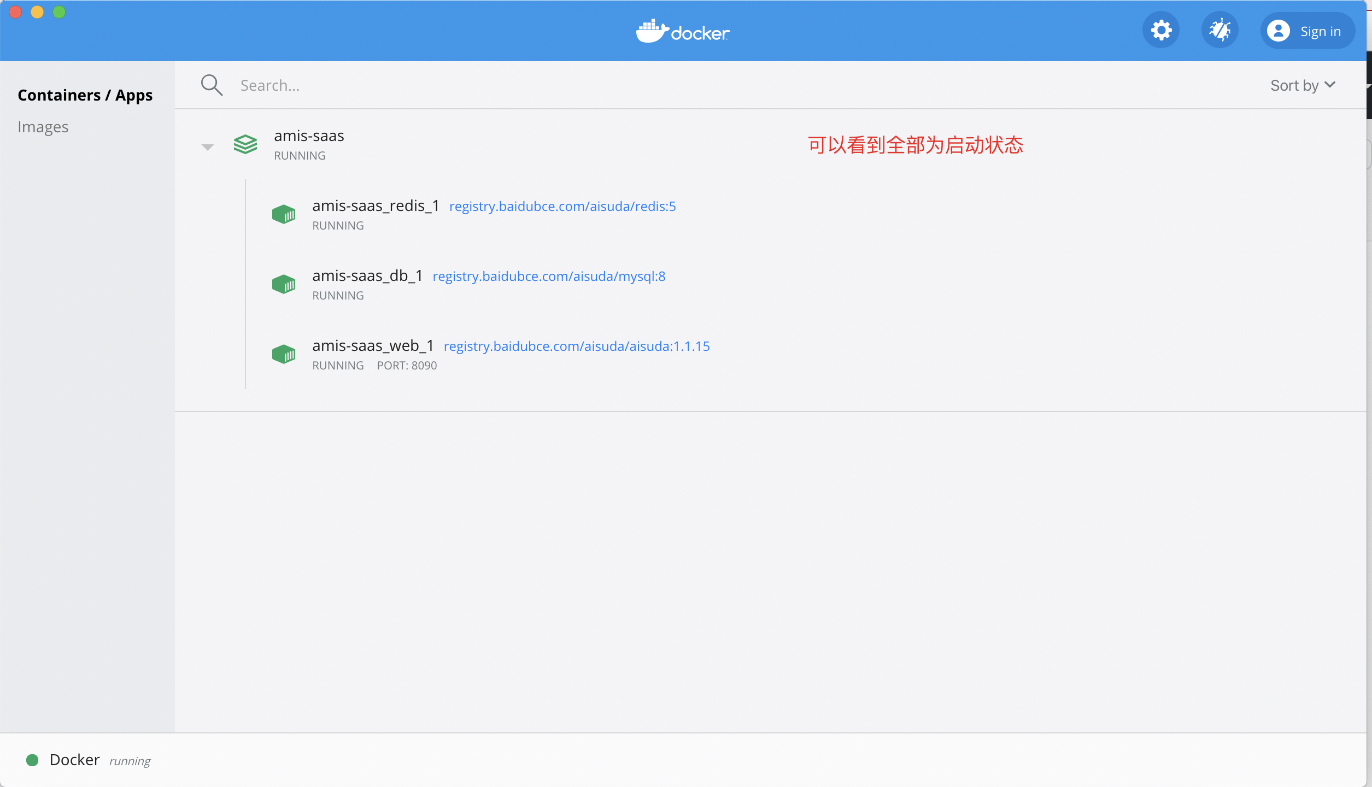1372x787 pixels.
Task: Click the amis-saas_db_1 container icon
Action: click(x=284, y=284)
